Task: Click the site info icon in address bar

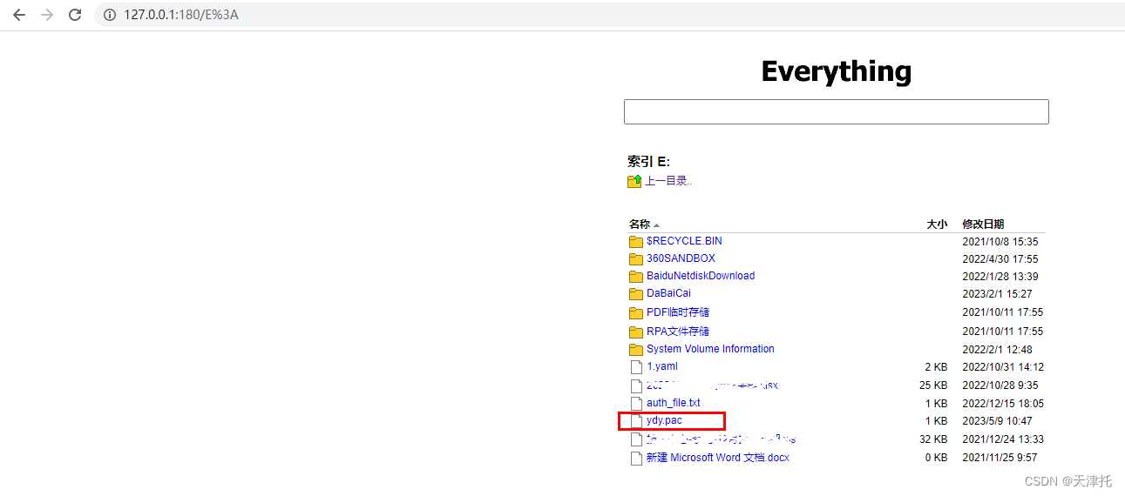Action: pos(110,15)
